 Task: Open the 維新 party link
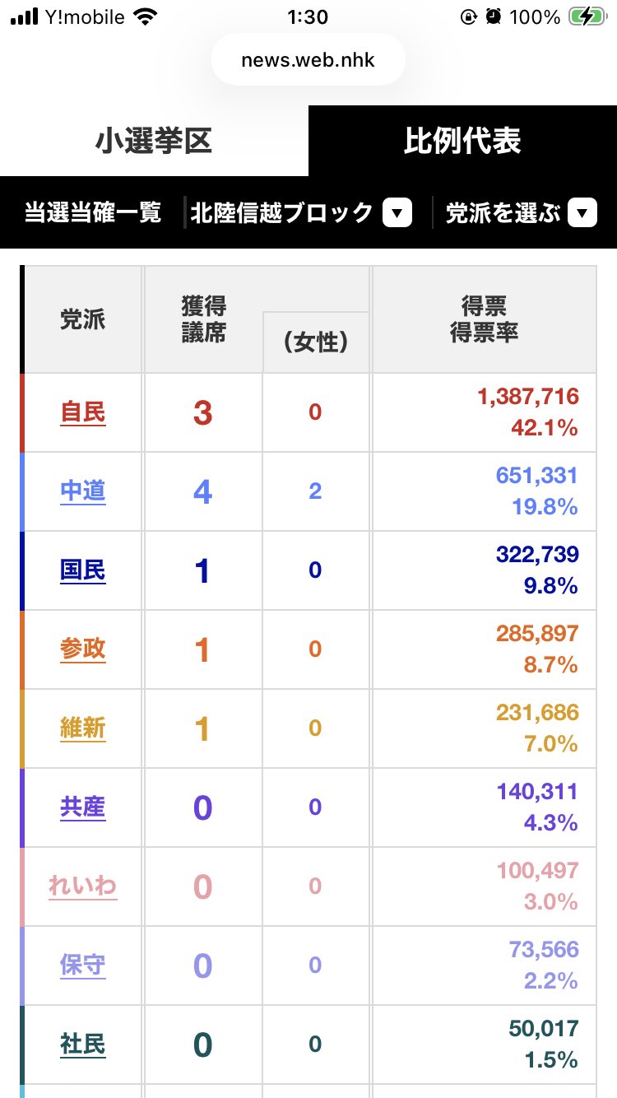pyautogui.click(x=83, y=728)
